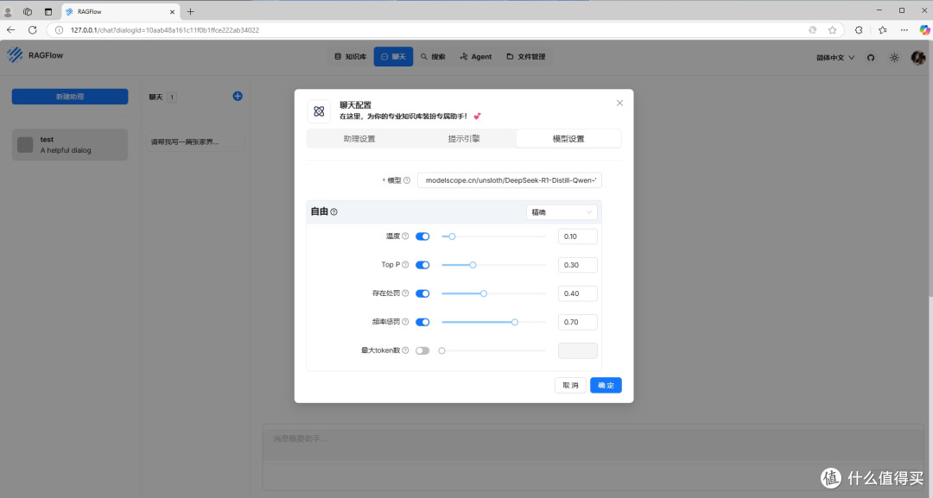Enable the 最大token数 toggle switch
933x498 pixels.
coord(422,350)
